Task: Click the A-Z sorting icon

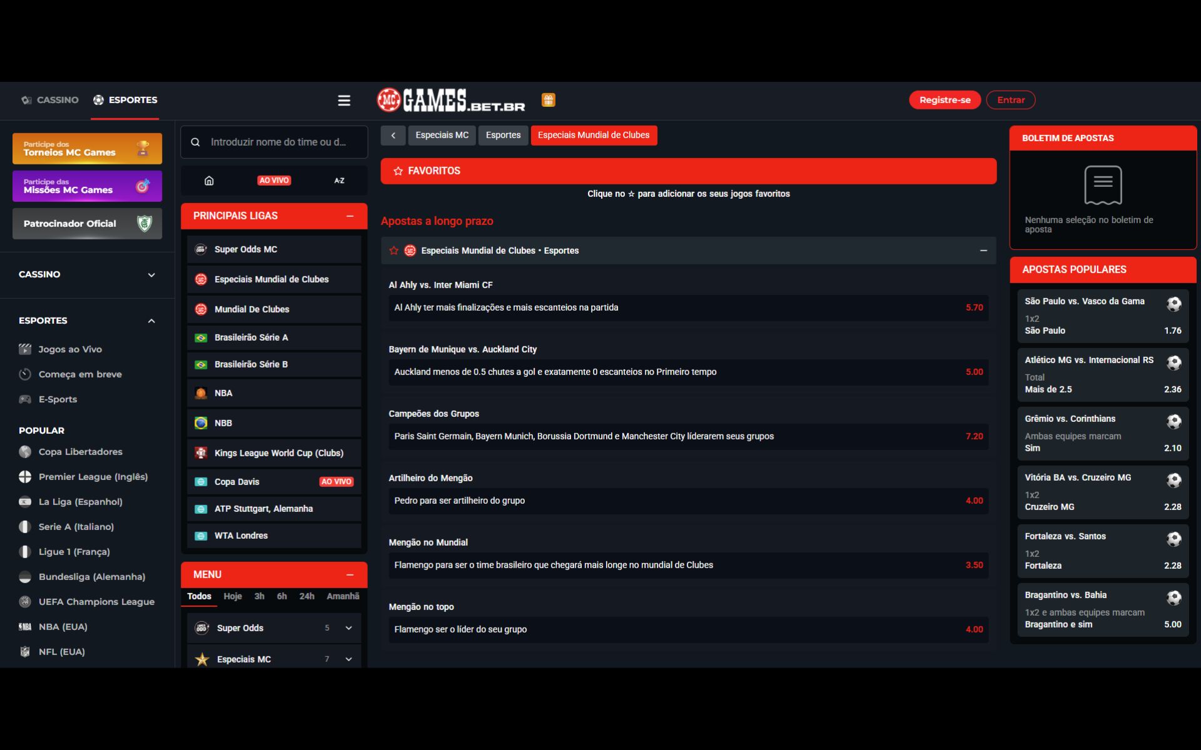Action: point(339,181)
